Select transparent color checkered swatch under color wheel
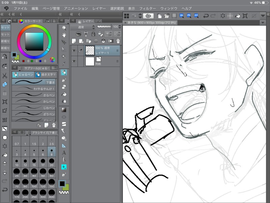 point(16,61)
